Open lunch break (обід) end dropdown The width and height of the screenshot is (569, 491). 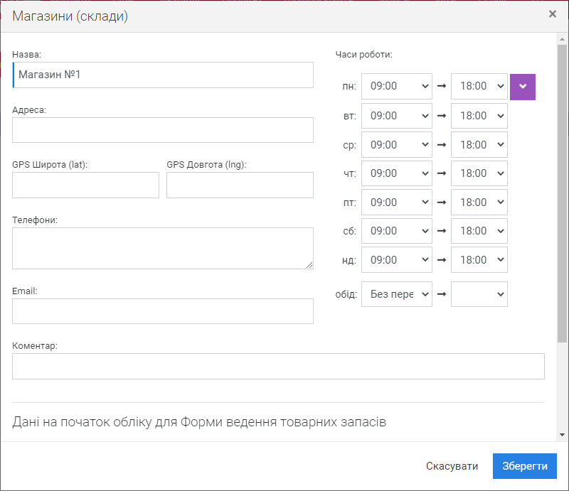[479, 293]
